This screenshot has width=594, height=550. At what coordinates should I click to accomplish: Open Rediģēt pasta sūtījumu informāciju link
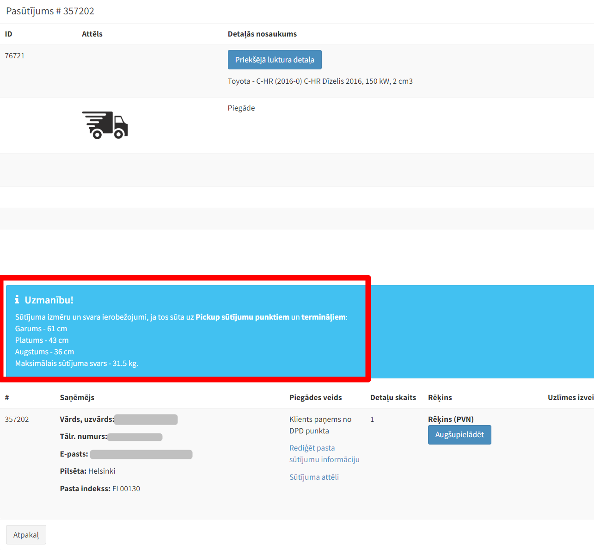point(324,454)
